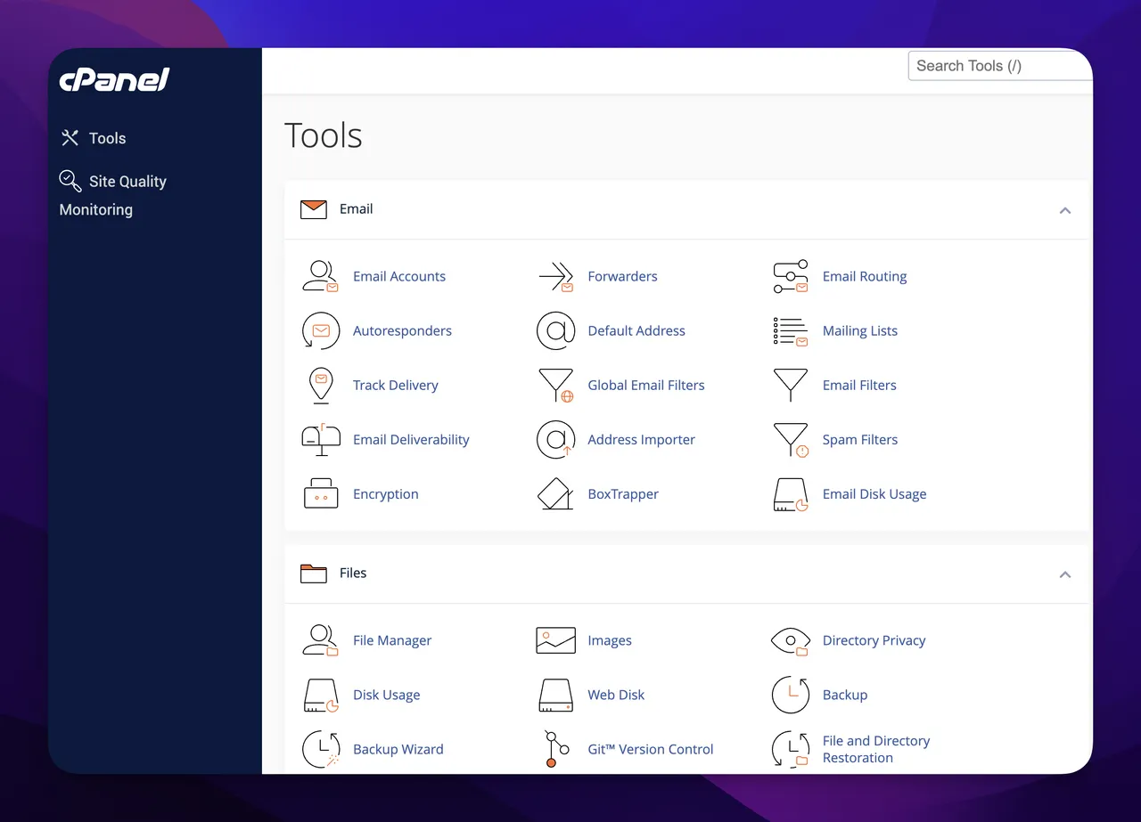Image resolution: width=1141 pixels, height=822 pixels.
Task: Open the Email Deliverability link
Action: (x=411, y=440)
